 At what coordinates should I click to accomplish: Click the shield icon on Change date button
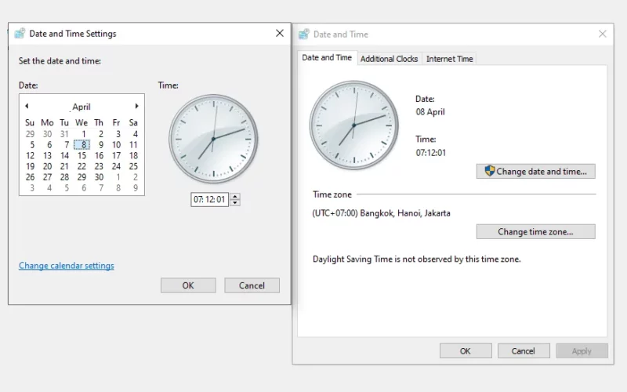[x=489, y=171]
